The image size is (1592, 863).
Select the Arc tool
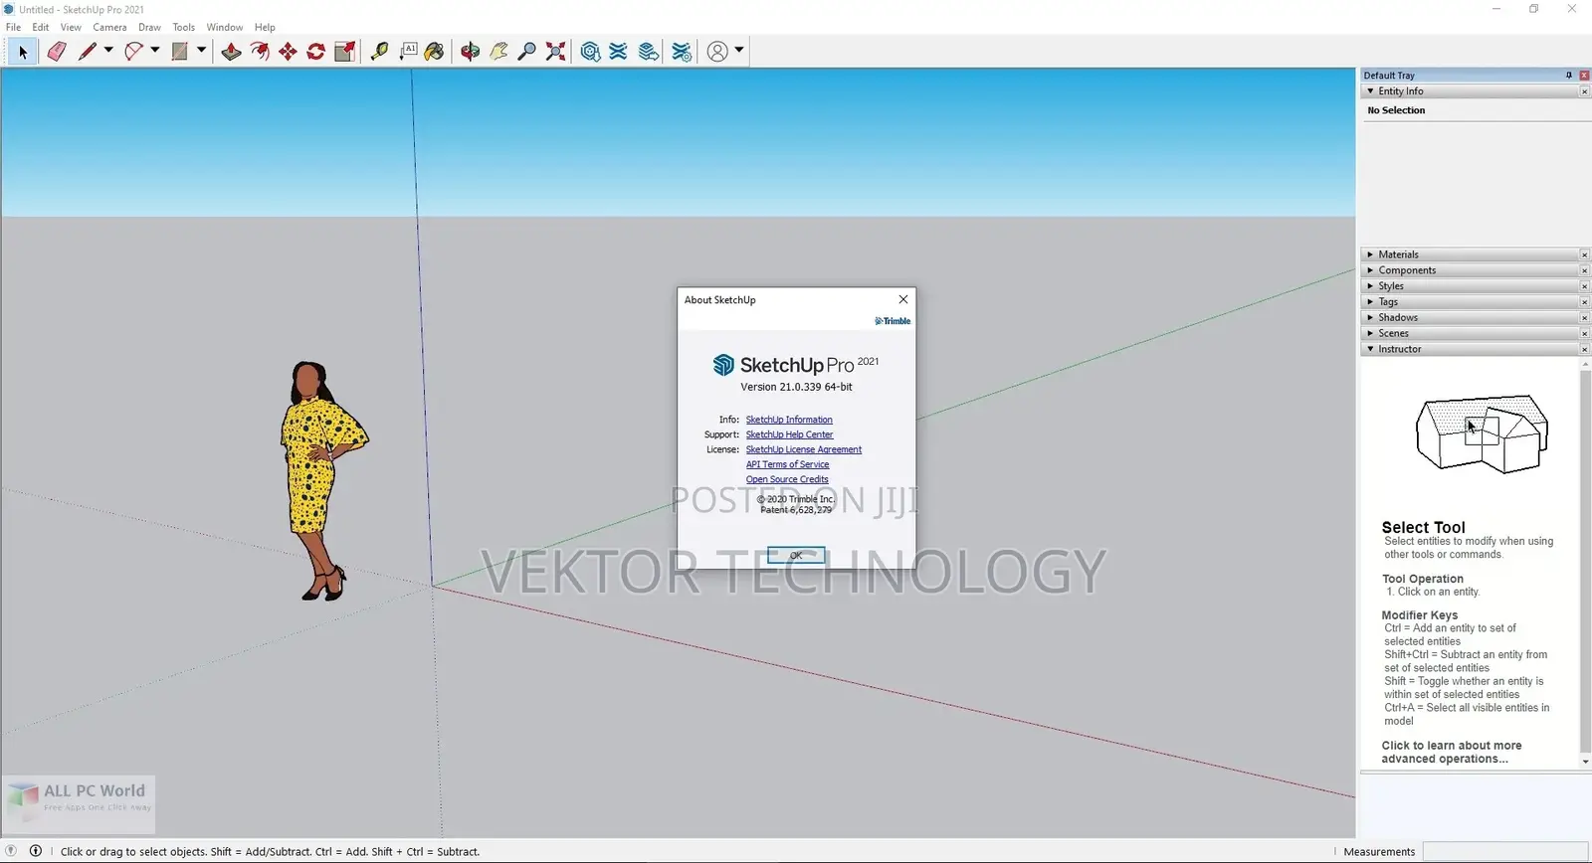pyautogui.click(x=134, y=52)
